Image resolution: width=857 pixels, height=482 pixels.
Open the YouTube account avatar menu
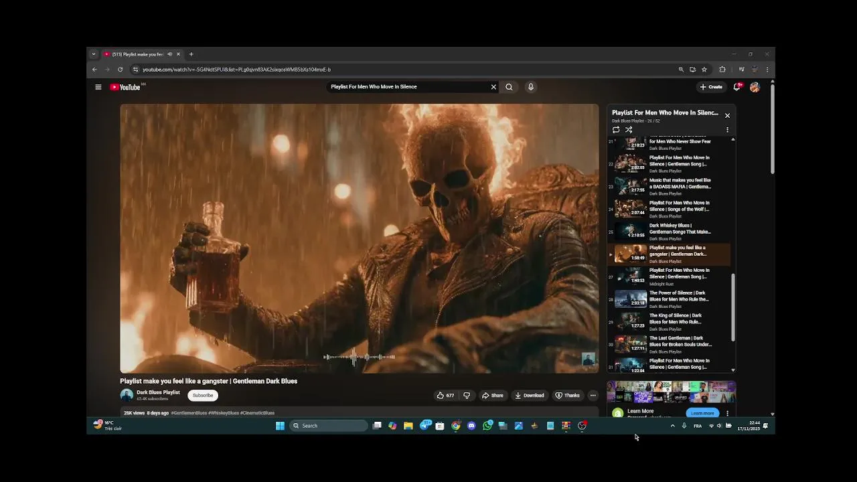pyautogui.click(x=755, y=87)
